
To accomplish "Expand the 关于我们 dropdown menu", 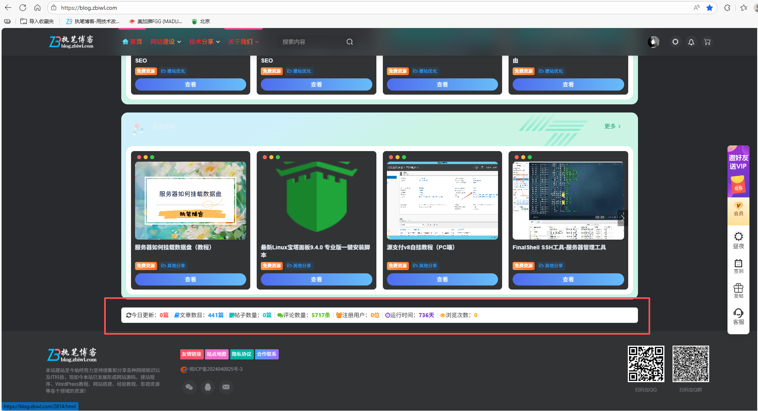I will (243, 42).
